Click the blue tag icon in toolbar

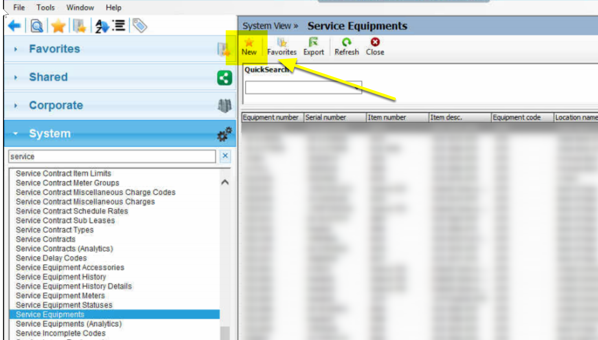pyautogui.click(x=140, y=26)
